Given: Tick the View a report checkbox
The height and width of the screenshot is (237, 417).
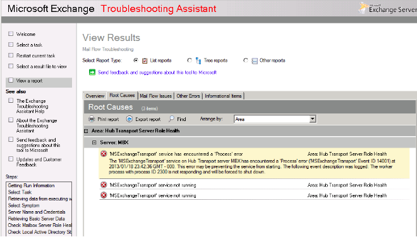Looking at the screenshot, I should pos(11,80).
